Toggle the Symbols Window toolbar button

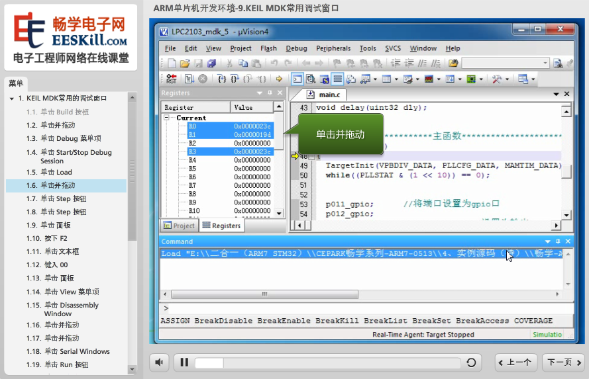pos(324,79)
